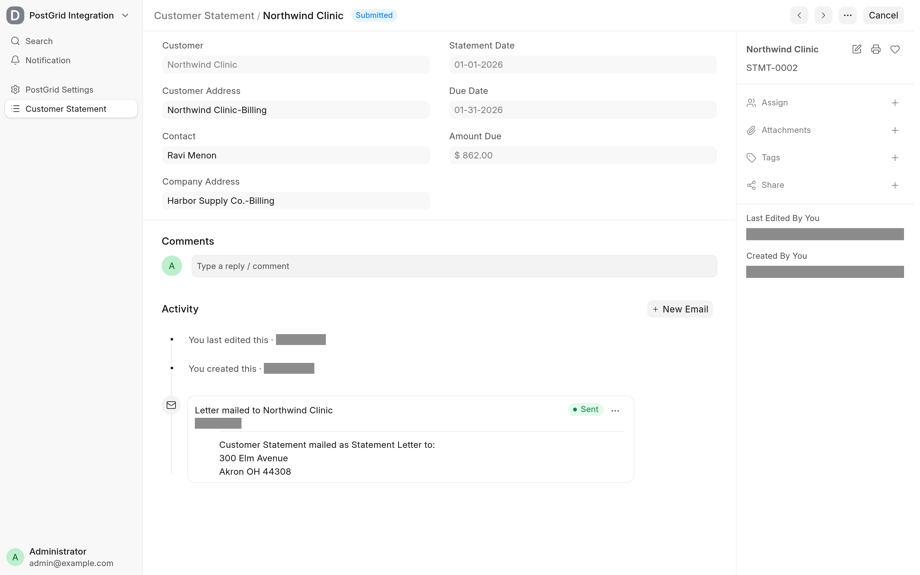The width and height of the screenshot is (920, 575).
Task: Click the Cancel button
Action: point(883,15)
